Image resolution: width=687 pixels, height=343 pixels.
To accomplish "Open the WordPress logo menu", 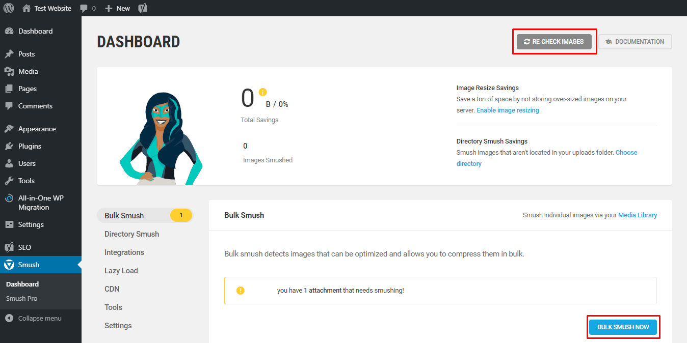I will pos(9,8).
